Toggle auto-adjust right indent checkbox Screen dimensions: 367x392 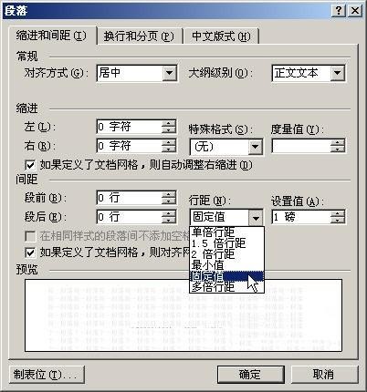(30, 165)
